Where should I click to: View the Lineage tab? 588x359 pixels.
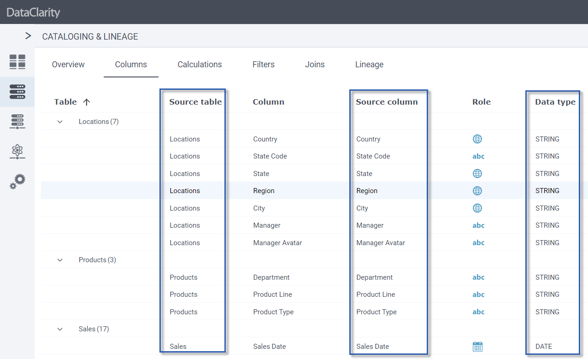369,65
